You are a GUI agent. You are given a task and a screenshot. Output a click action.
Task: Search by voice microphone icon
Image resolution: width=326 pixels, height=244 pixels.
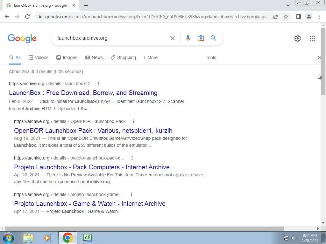188,38
